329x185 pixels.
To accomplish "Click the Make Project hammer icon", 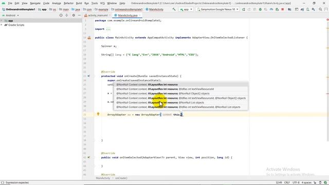I will [174, 9].
